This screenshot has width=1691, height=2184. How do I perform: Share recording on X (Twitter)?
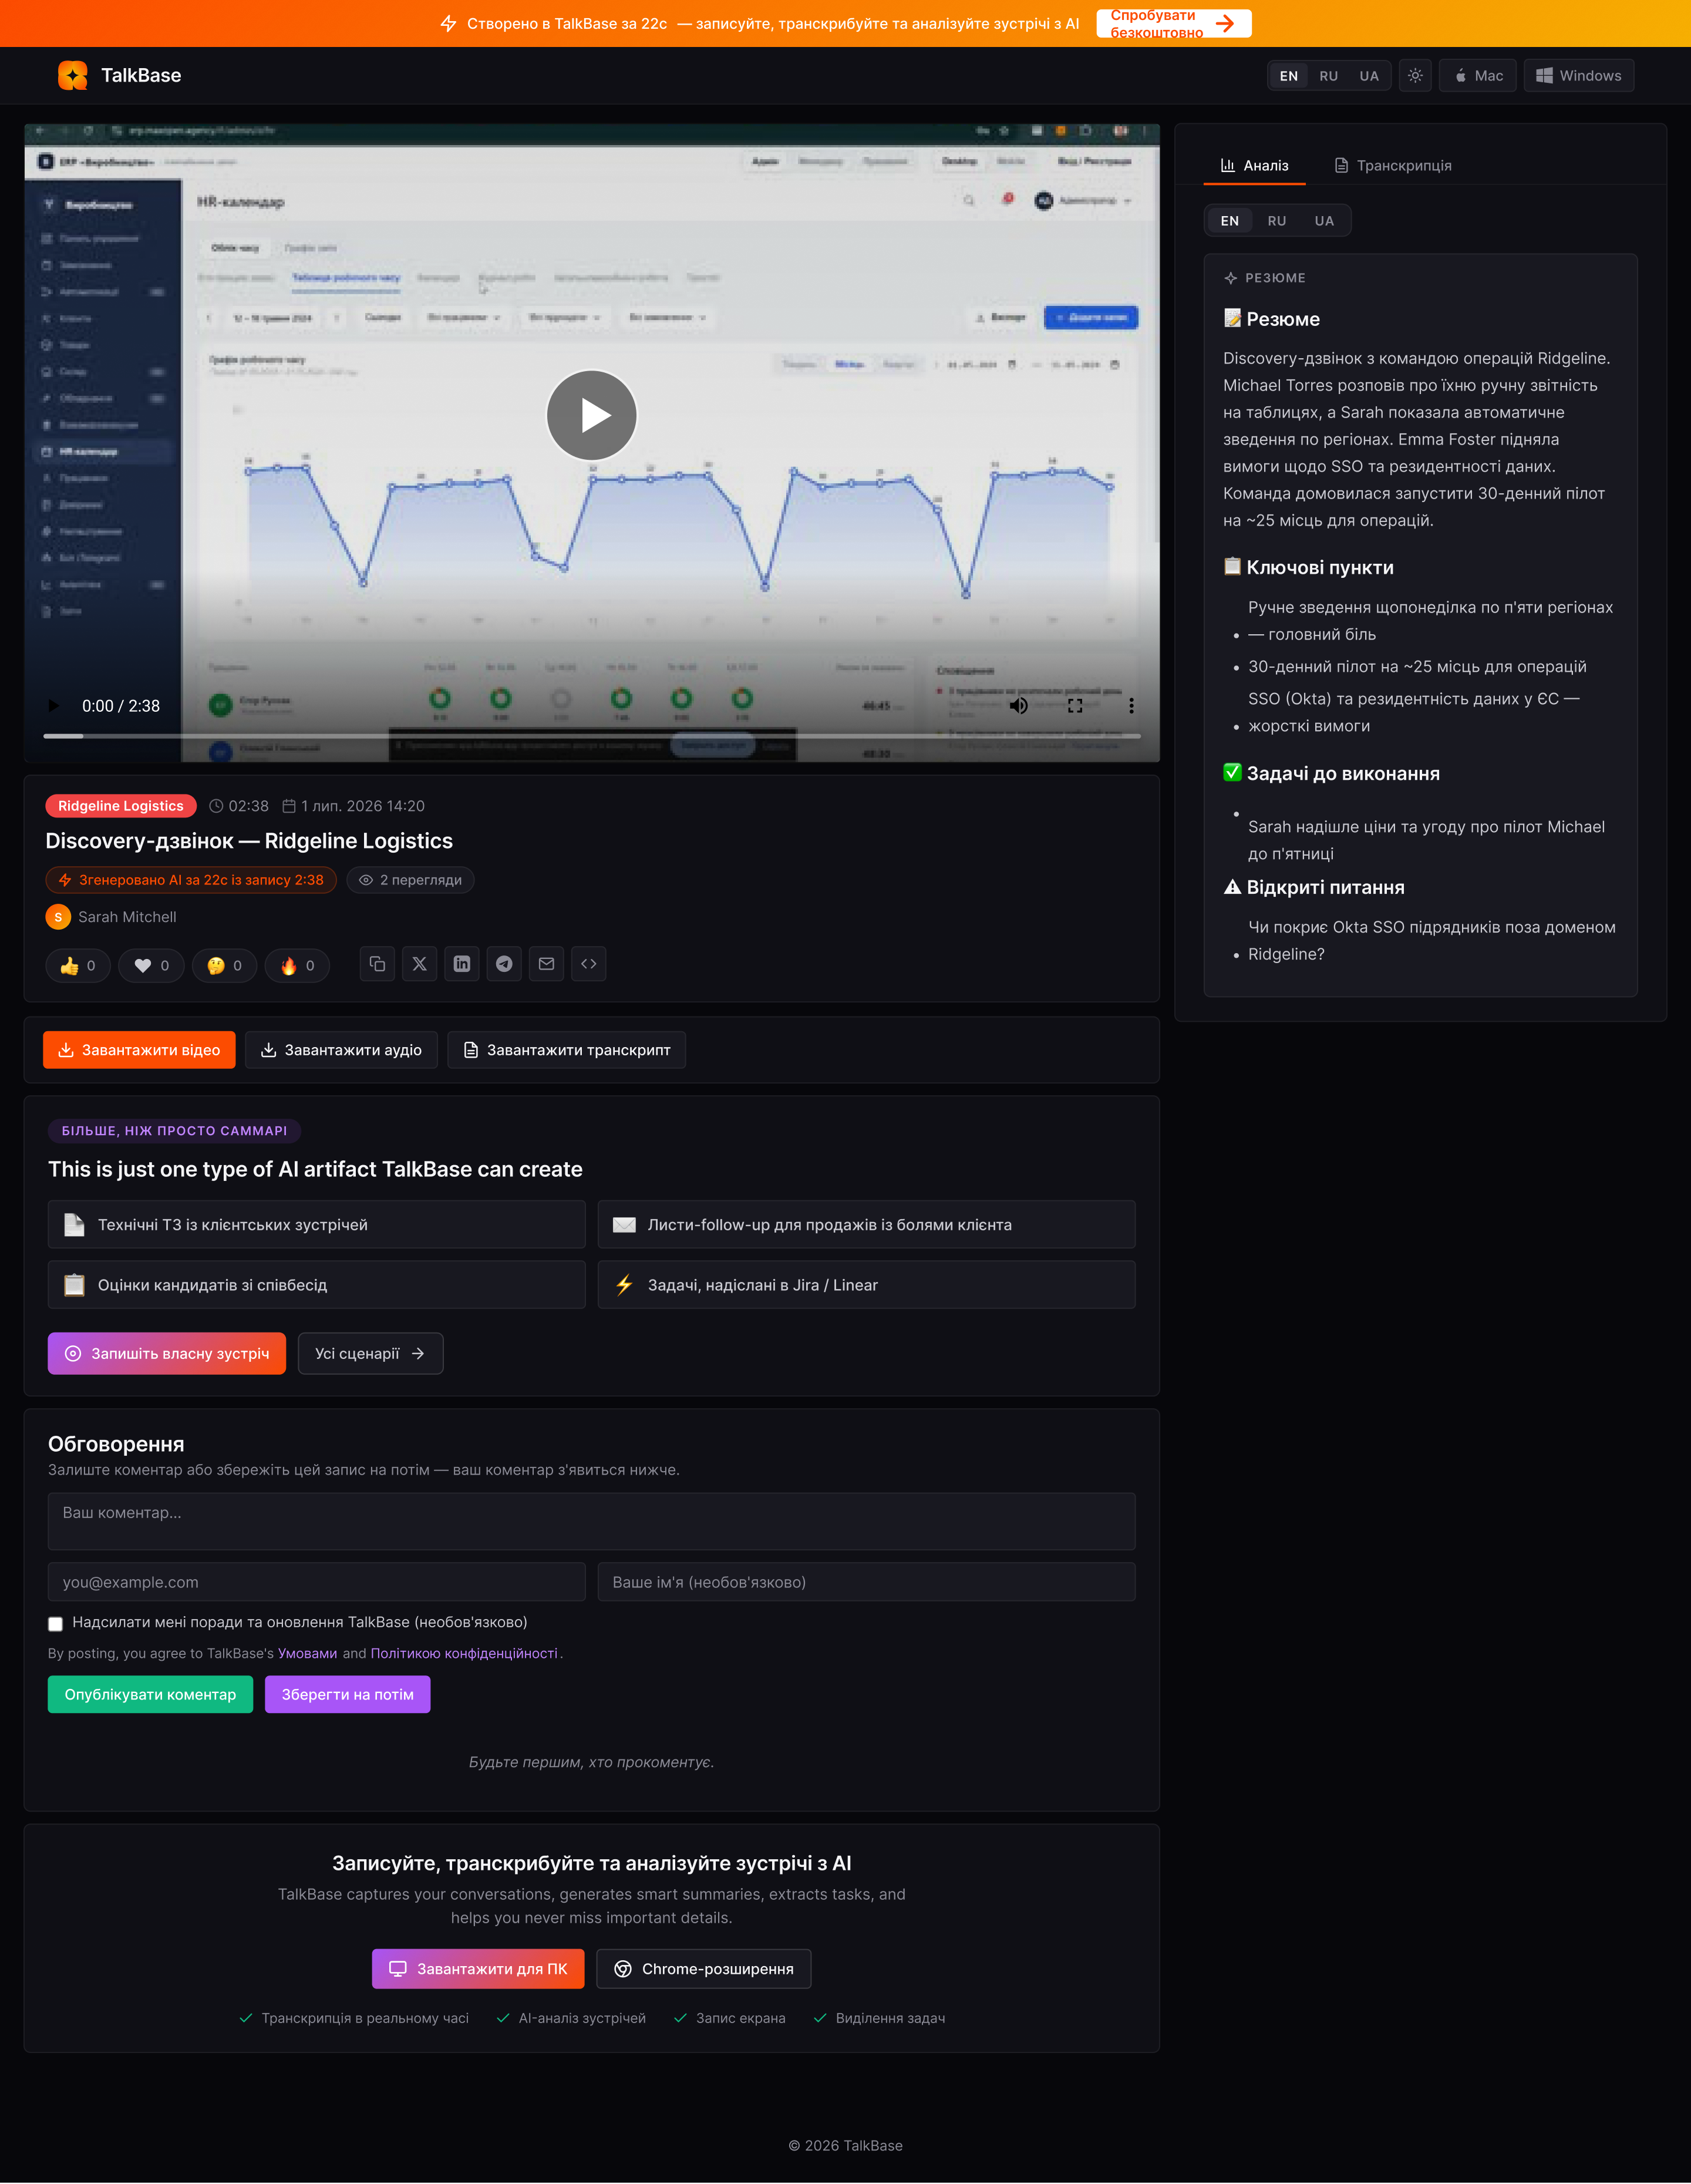(419, 964)
